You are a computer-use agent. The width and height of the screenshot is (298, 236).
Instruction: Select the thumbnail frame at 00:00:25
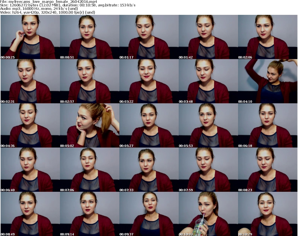tap(30, 37)
